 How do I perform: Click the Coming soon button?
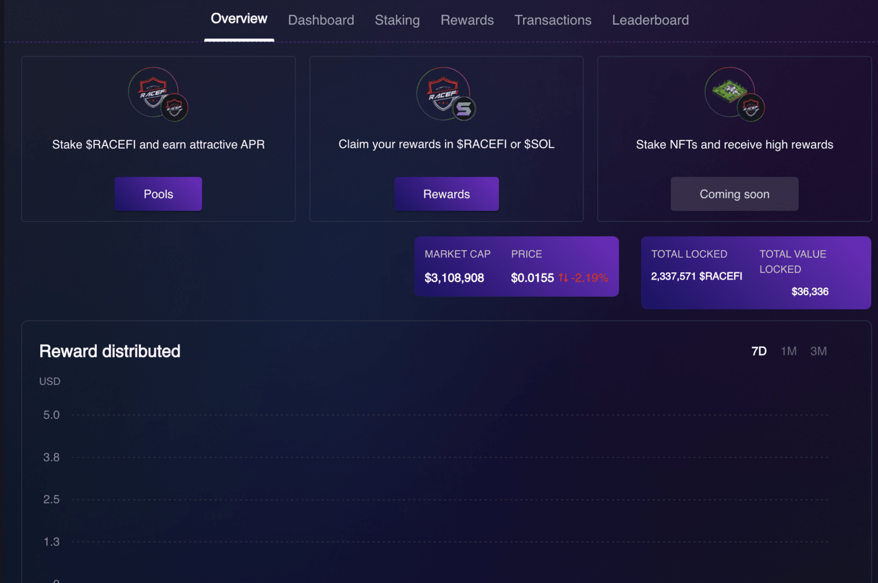pyautogui.click(x=735, y=194)
